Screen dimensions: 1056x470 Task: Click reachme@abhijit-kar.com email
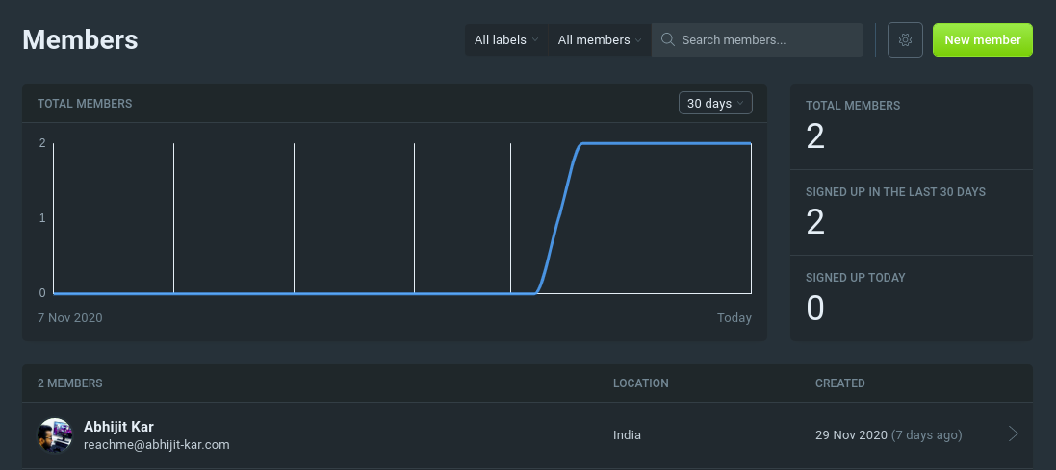point(156,444)
